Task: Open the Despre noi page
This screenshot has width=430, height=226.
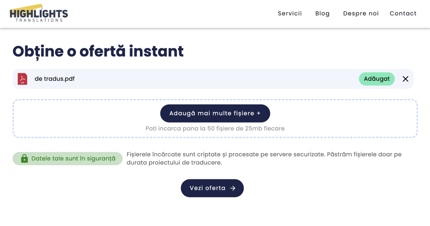Action: pyautogui.click(x=361, y=13)
